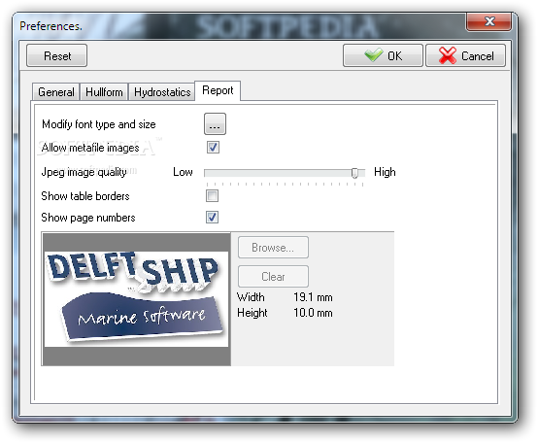Click the Low label of quality slider
The image size is (538, 443).
pos(183,172)
